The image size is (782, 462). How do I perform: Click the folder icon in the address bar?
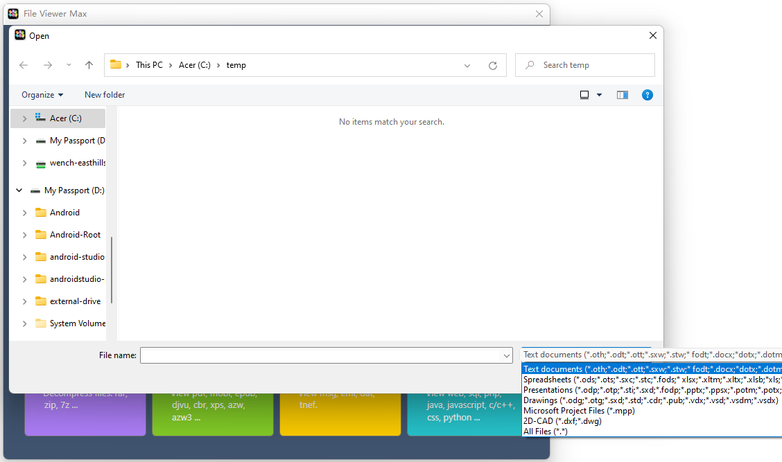[x=116, y=64]
